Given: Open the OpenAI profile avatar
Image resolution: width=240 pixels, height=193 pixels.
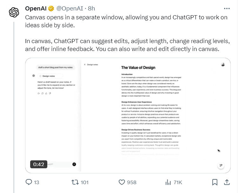Looking at the screenshot, I should 14,12.
